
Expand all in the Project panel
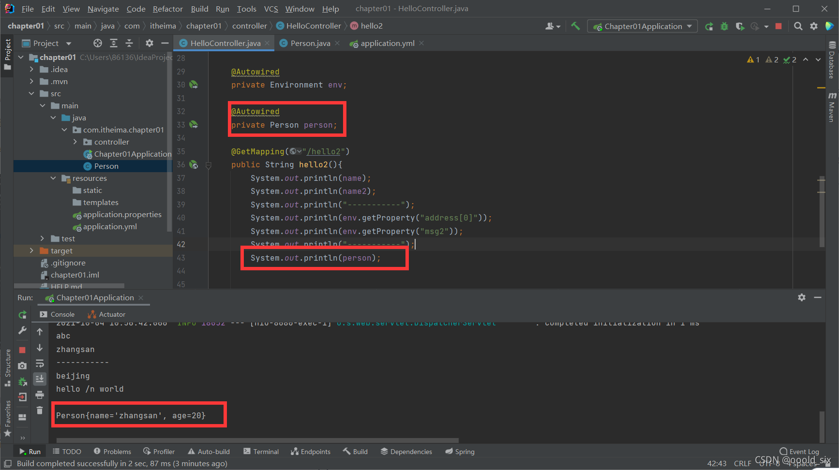pos(114,43)
